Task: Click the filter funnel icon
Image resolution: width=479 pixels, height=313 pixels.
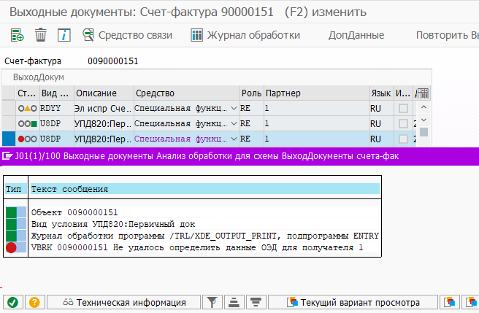Action: (x=212, y=302)
